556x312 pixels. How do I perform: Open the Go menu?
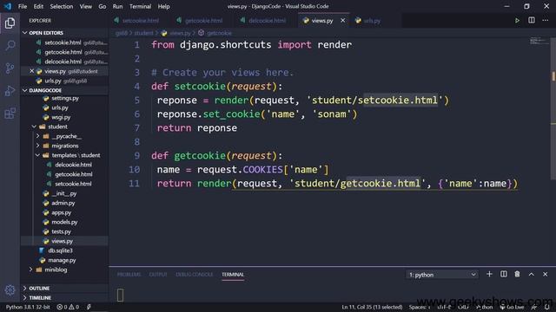[103, 6]
